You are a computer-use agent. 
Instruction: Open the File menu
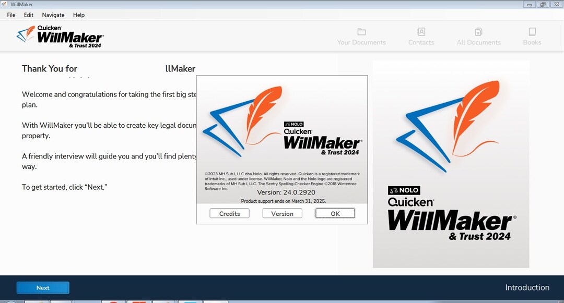(x=11, y=15)
